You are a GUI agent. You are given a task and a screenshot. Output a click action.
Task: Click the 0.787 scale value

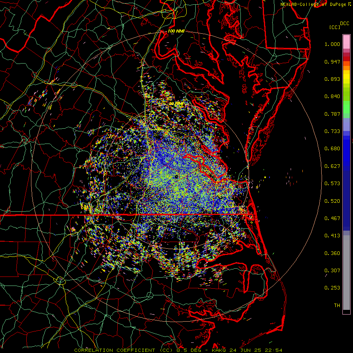click(332, 114)
